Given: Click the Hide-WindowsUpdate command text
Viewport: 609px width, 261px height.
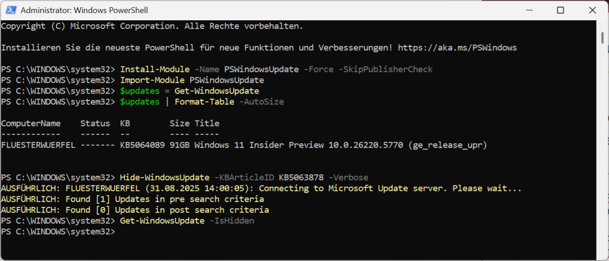Looking at the screenshot, I should (x=165, y=178).
